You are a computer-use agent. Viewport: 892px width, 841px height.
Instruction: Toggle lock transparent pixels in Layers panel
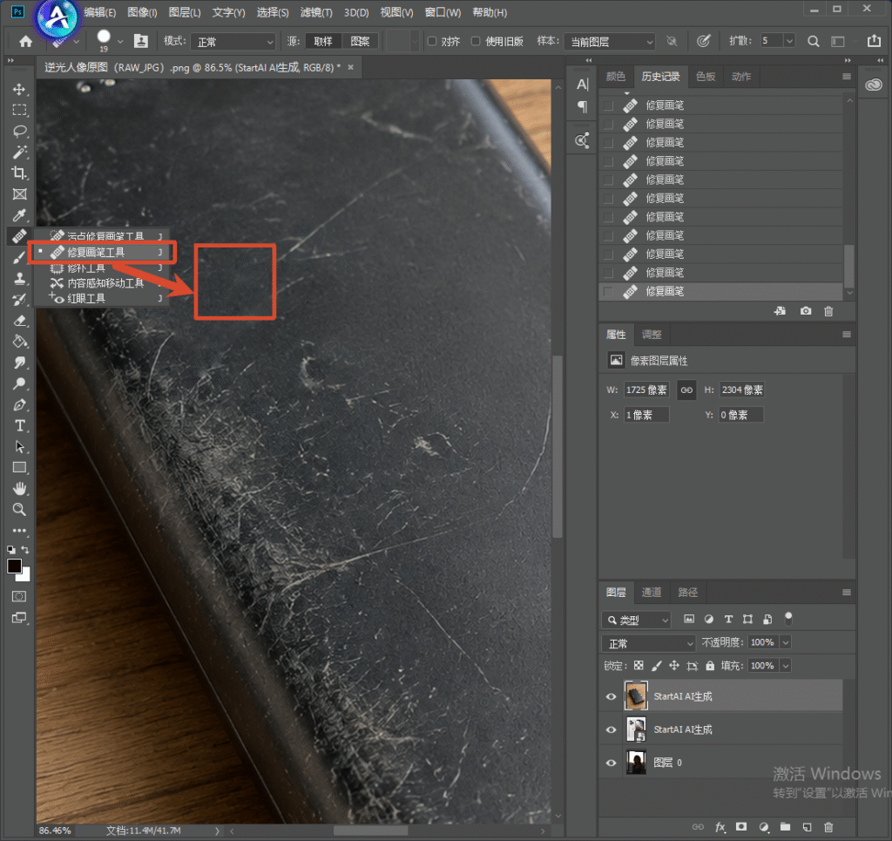(639, 666)
